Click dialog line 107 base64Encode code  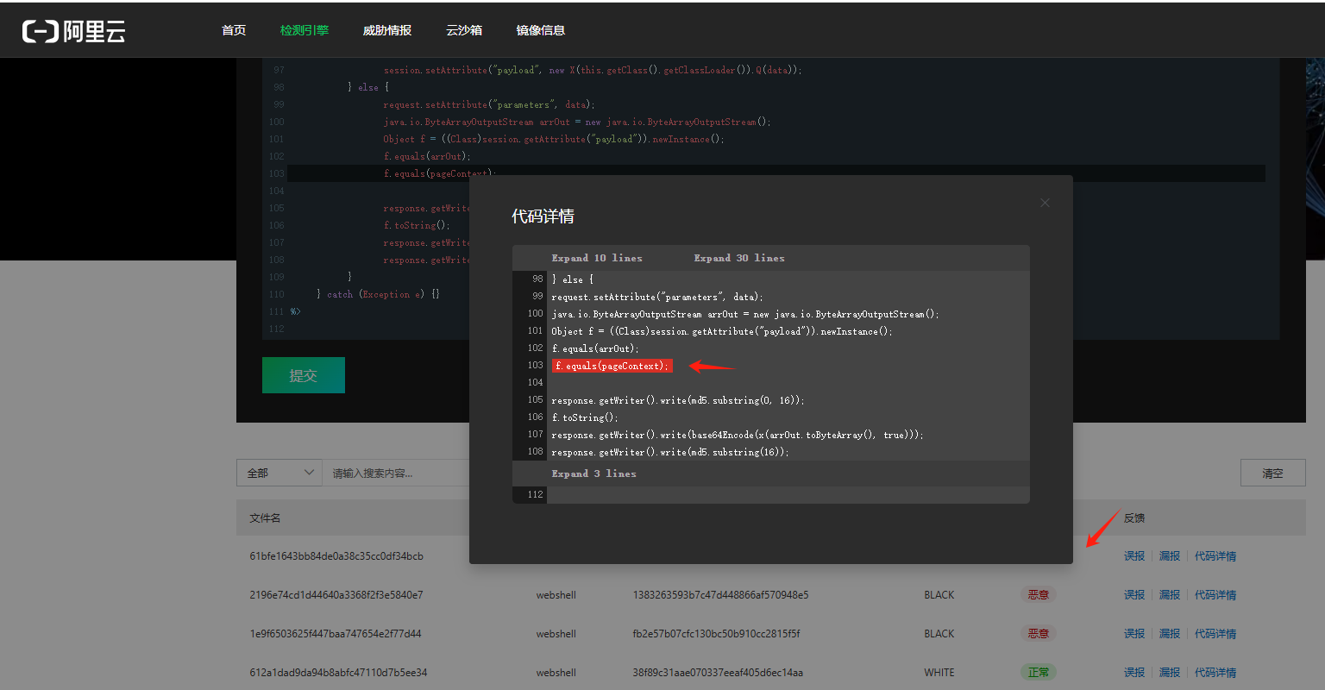738,435
